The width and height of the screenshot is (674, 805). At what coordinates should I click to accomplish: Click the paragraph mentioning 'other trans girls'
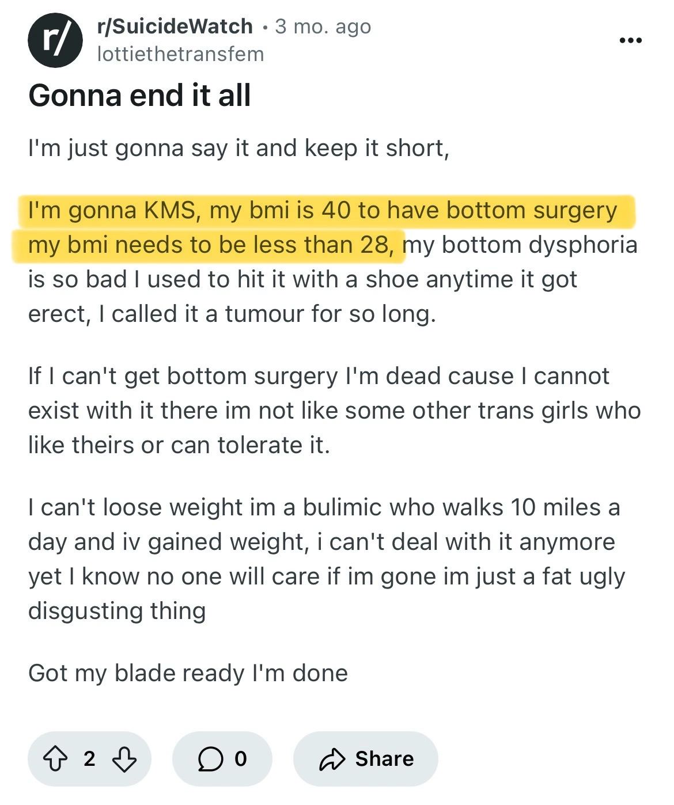(334, 411)
